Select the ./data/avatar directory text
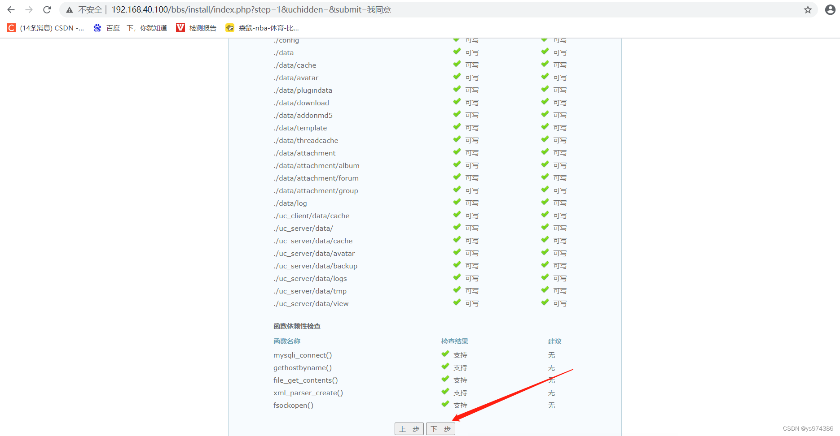The width and height of the screenshot is (840, 436). point(296,78)
